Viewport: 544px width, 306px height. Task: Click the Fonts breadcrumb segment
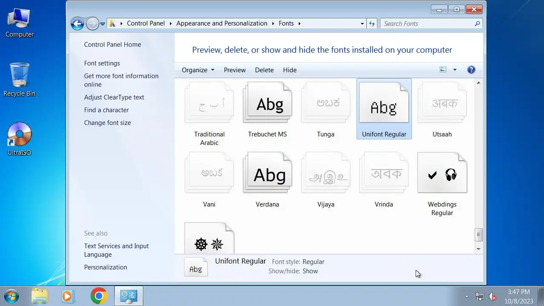click(x=286, y=23)
